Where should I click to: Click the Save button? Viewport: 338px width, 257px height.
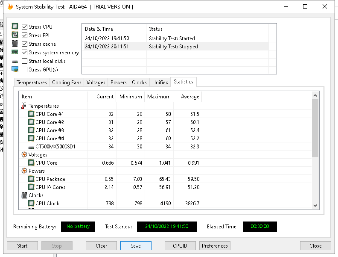point(136,246)
